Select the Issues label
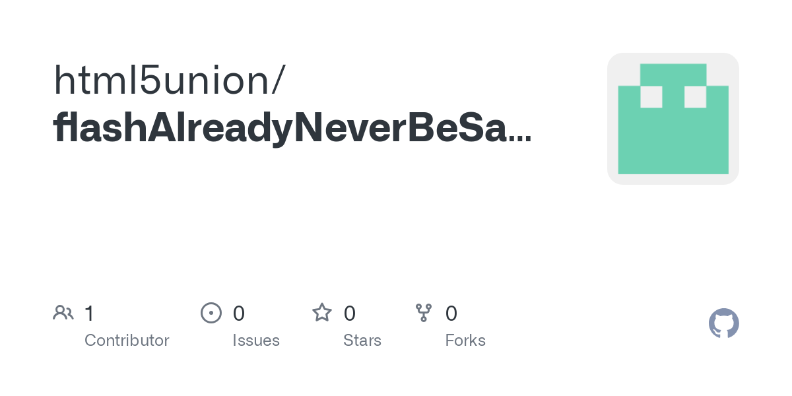The width and height of the screenshot is (792, 396). click(x=256, y=341)
